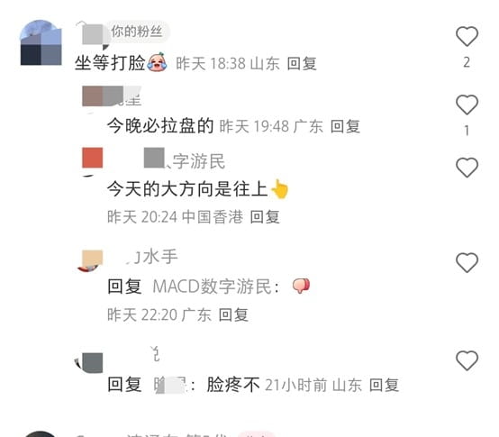
Task: Open the top commenter's blue pixelated avatar
Action: click(x=41, y=42)
